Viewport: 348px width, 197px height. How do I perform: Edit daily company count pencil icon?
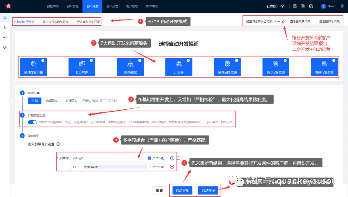[x=283, y=22]
